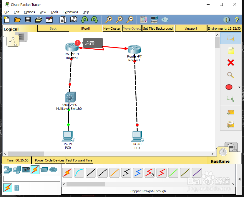This screenshot has height=197, width=244.
Task: Click the New Cluster button
Action: point(112,28)
